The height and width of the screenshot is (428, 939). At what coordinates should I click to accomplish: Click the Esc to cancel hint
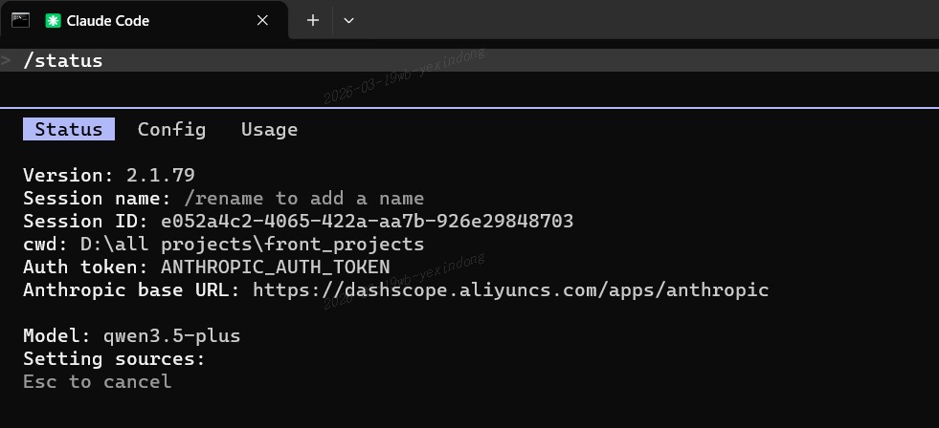pos(98,381)
